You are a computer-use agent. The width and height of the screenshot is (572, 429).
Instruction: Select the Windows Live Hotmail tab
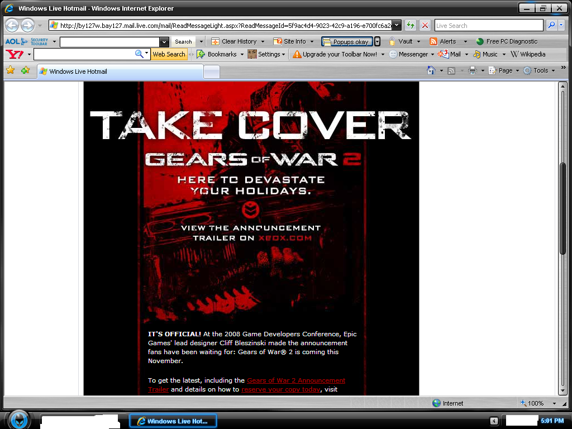point(121,71)
